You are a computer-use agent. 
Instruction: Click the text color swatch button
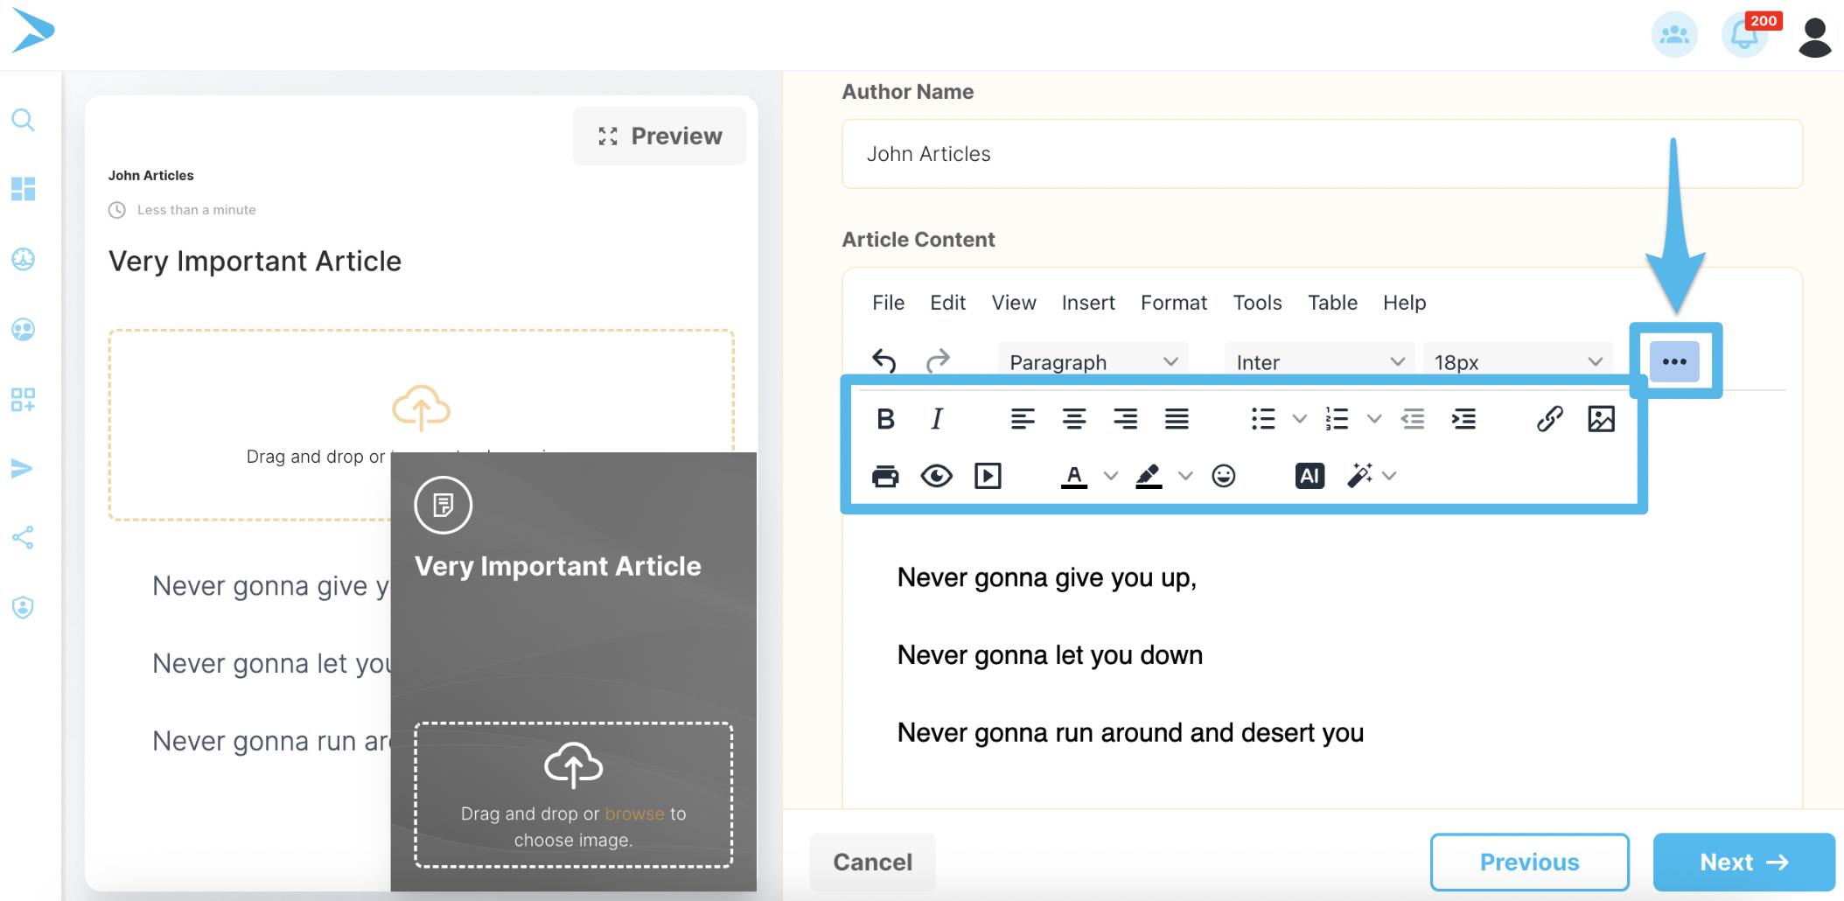1074,476
